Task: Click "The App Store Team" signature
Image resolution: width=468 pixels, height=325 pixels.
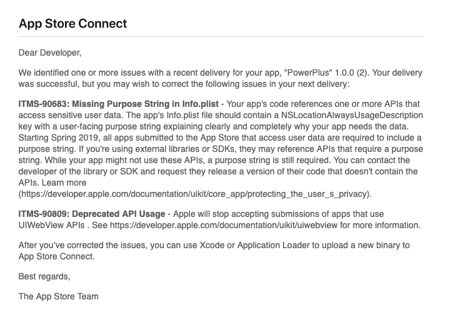Action: tap(59, 296)
